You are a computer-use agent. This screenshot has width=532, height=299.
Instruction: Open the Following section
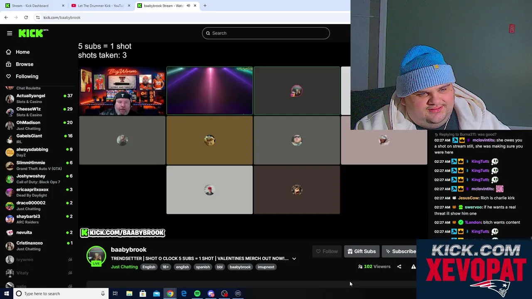click(x=27, y=76)
